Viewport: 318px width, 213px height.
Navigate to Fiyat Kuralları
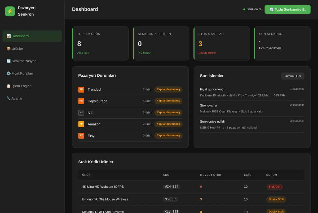[32, 73]
